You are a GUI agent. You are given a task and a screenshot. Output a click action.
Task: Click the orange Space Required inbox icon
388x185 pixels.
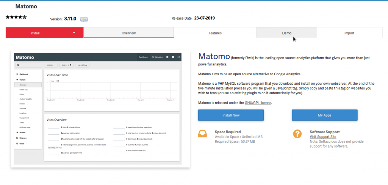click(x=203, y=134)
